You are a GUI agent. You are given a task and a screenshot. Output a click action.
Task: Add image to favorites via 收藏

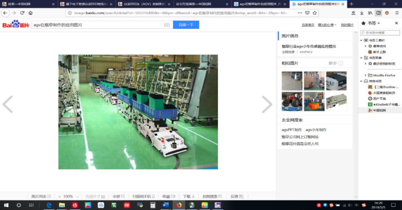coord(169,196)
